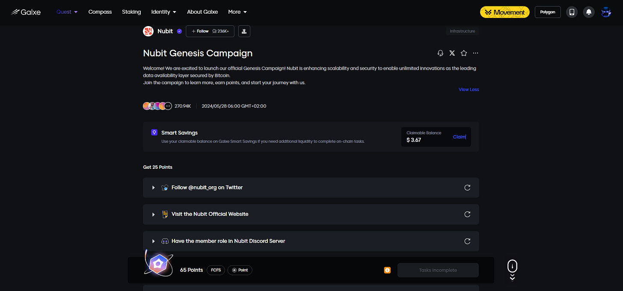This screenshot has width=623, height=291.
Task: Click the 2024/05/28 06:00 date text
Action: tap(234, 106)
